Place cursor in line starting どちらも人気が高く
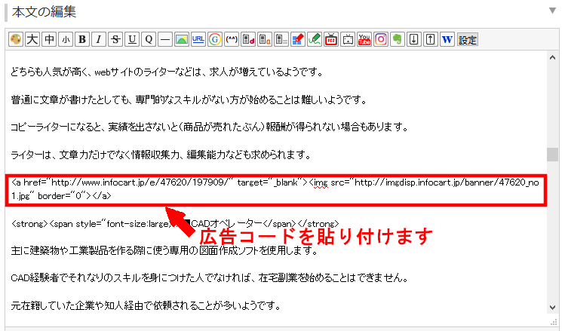The image size is (565, 331). tap(167, 72)
